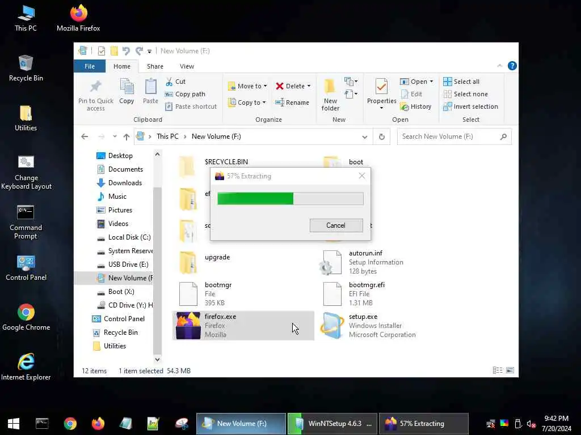Open Recent locations dropdown next to Forward
This screenshot has width=581, height=435.
tap(115, 137)
